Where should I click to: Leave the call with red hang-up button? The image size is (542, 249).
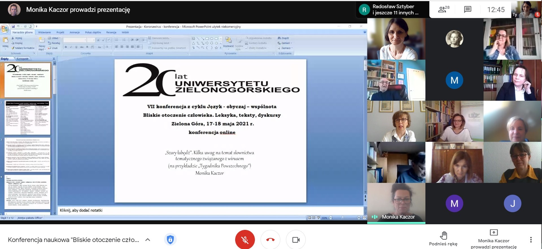[x=270, y=240]
